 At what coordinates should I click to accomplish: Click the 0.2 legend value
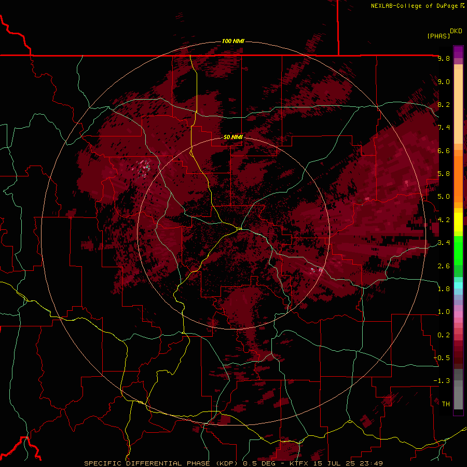(444, 335)
